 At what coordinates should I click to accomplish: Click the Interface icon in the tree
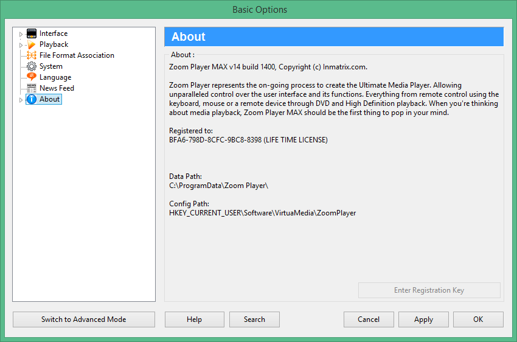pos(32,33)
